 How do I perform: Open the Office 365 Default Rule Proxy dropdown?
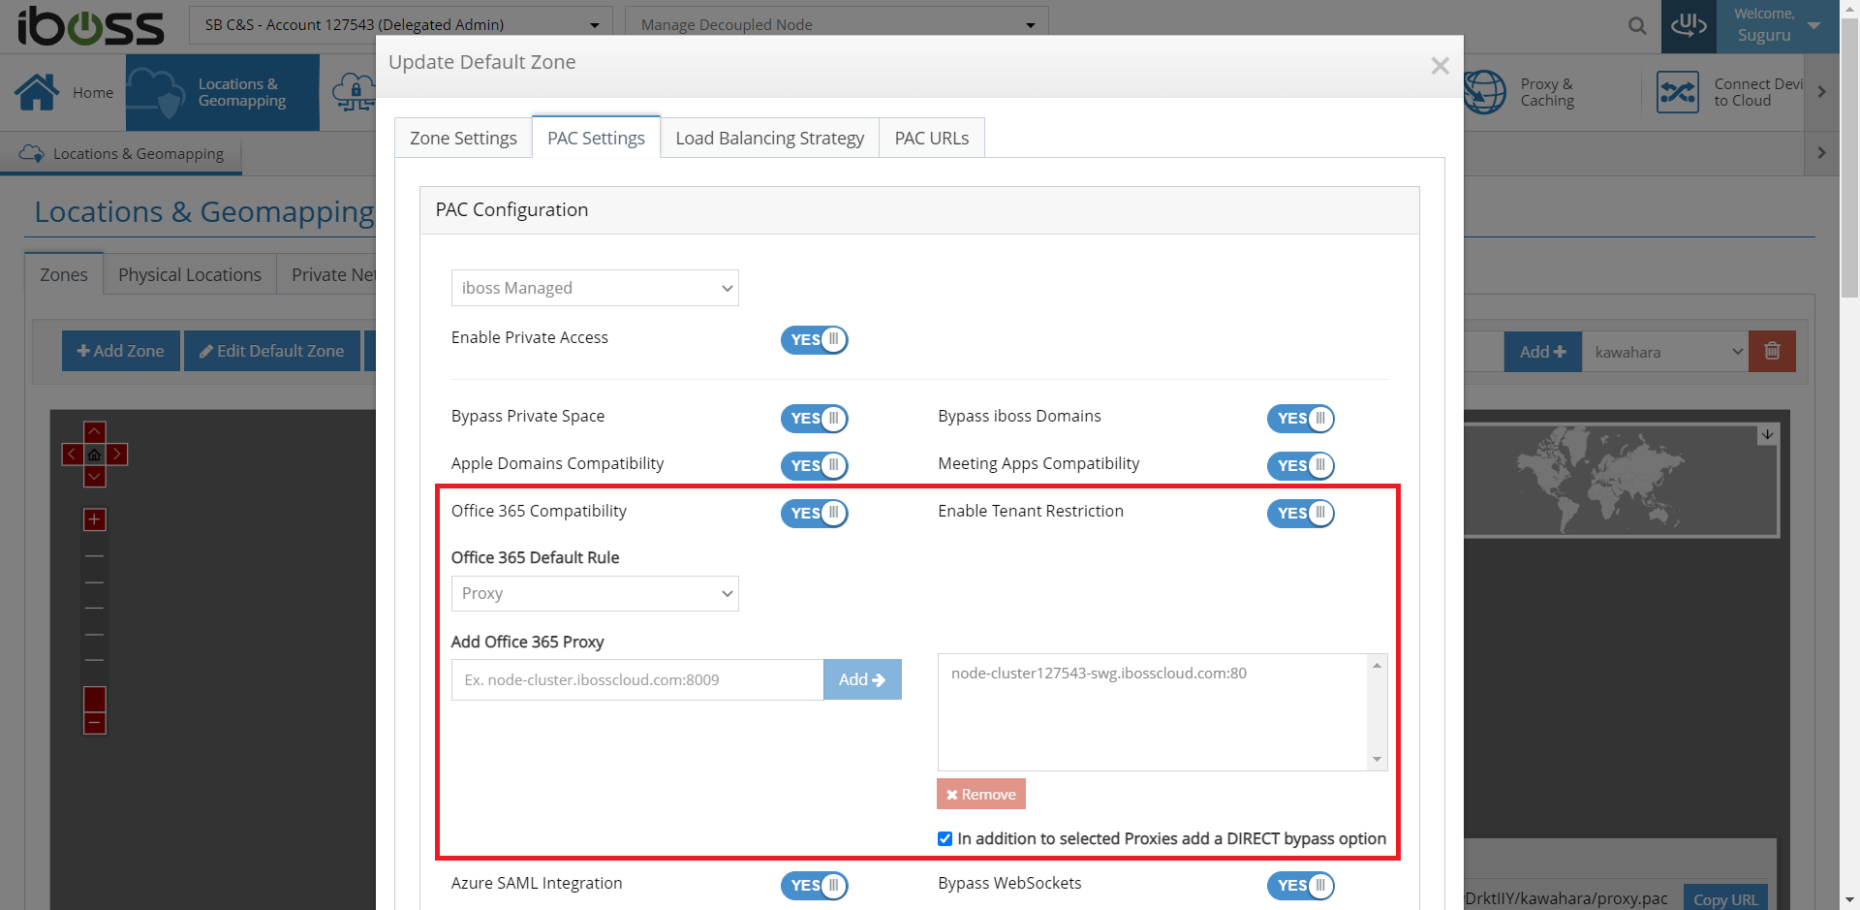click(x=595, y=593)
